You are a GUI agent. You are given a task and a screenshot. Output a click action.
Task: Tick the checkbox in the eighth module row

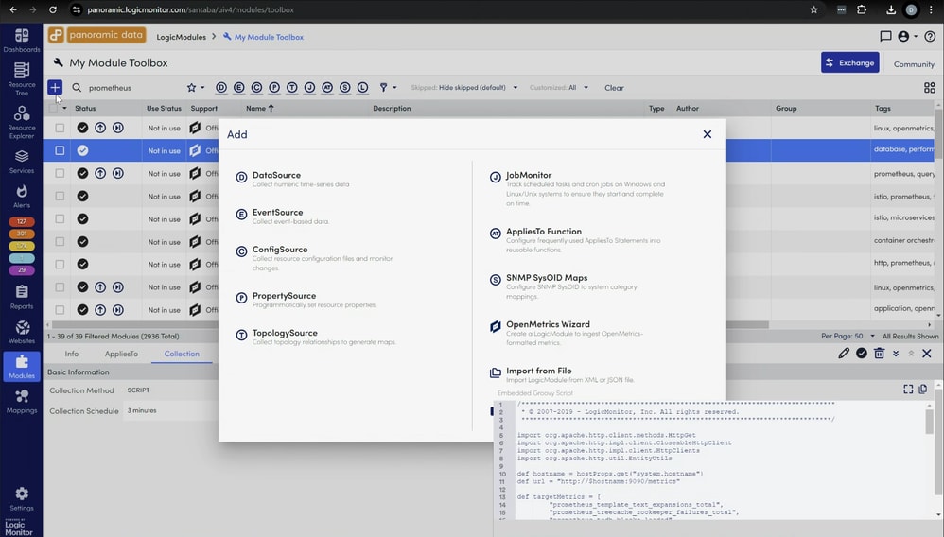(x=60, y=287)
